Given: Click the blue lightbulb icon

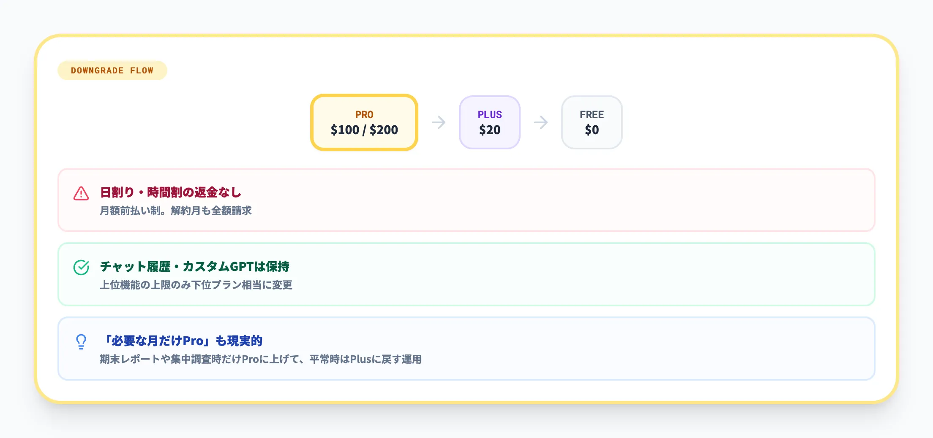Looking at the screenshot, I should 81,342.
